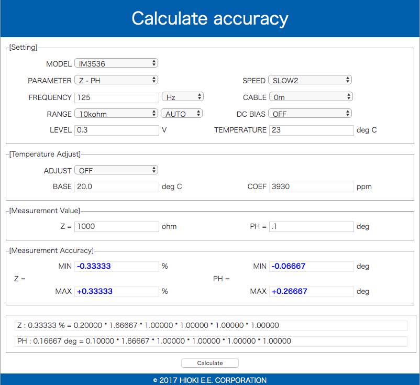Click the BASE input field containing 20.0
Image resolution: width=420 pixels, height=385 pixels.
point(116,187)
